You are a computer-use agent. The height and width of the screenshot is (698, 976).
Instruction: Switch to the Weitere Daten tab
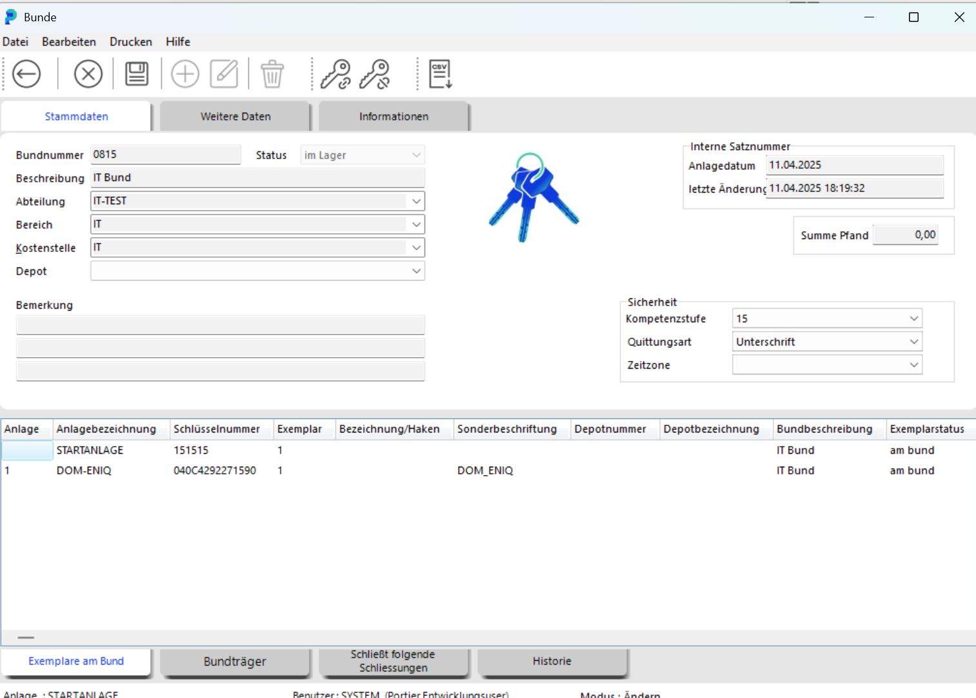click(x=235, y=117)
